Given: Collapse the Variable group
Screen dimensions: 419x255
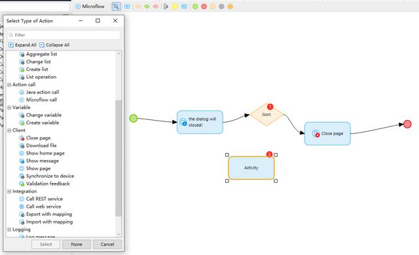Looking at the screenshot, I should (x=9, y=108).
